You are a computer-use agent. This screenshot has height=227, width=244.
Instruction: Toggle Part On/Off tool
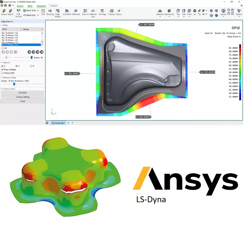tap(19, 13)
